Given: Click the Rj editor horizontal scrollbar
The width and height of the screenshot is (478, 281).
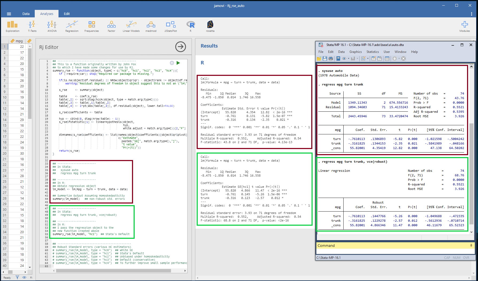Looking at the screenshot, I should pos(113,271).
